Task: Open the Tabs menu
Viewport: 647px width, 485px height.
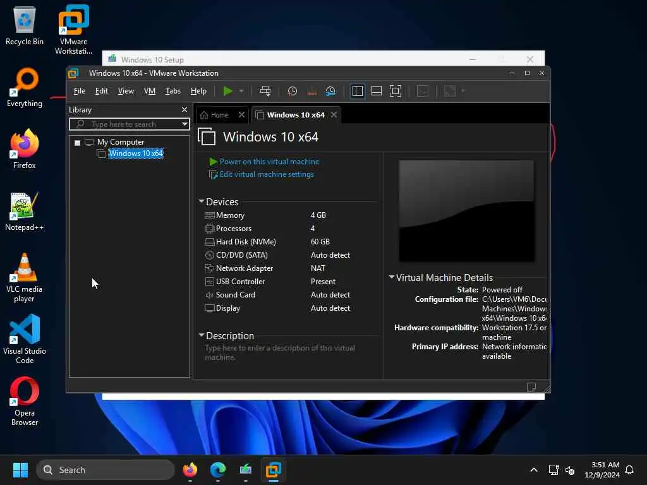Action: point(173,91)
